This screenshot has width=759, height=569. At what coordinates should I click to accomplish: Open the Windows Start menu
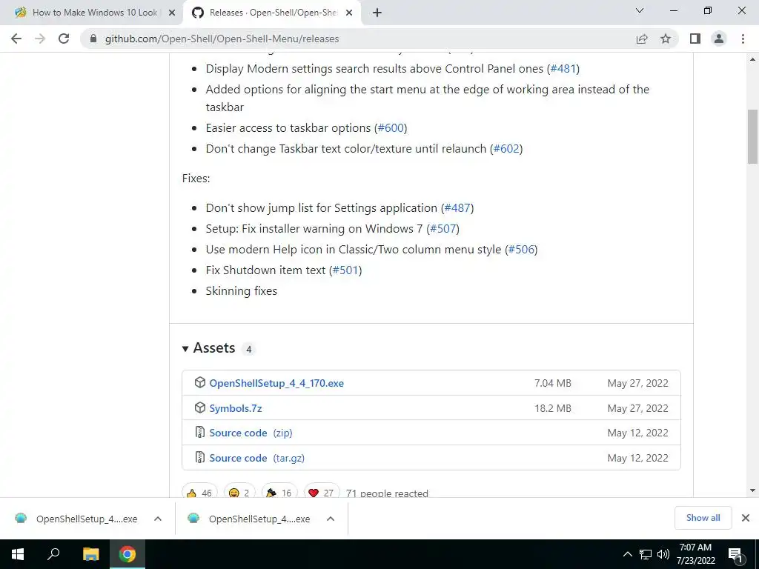18,554
